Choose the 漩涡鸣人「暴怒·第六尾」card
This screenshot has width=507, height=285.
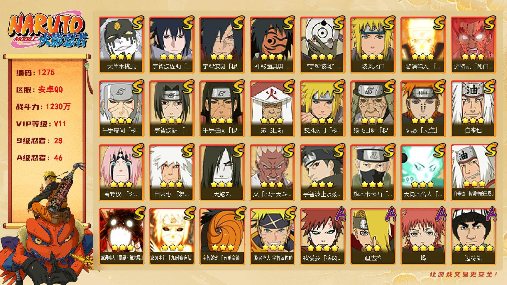[122, 237]
